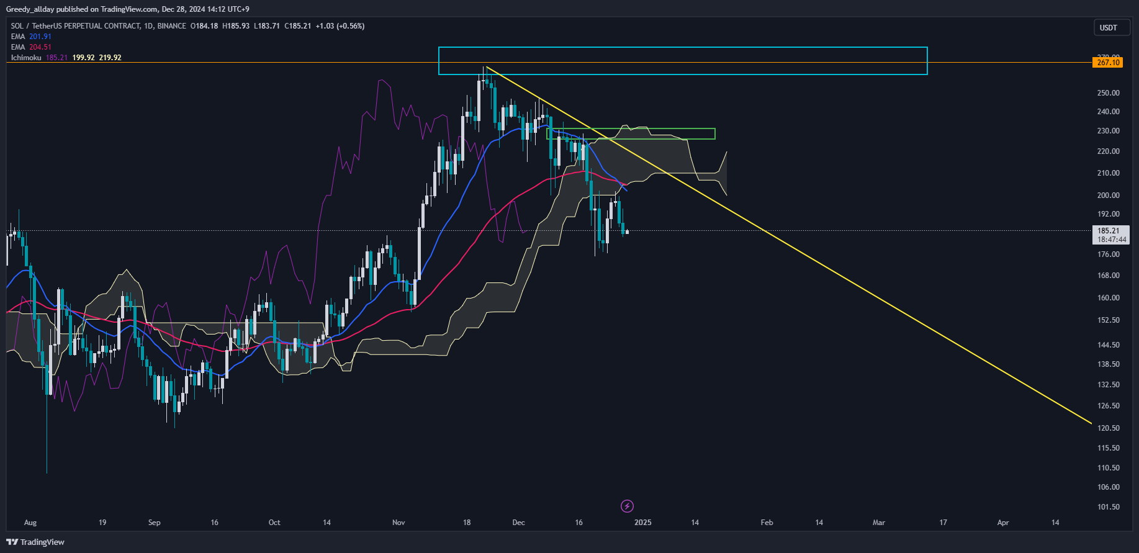
Task: Click the 176.00 price axis label
Action: pos(1109,254)
